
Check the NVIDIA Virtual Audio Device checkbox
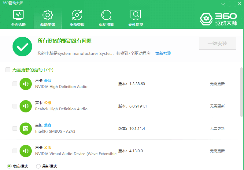click(x=15, y=151)
